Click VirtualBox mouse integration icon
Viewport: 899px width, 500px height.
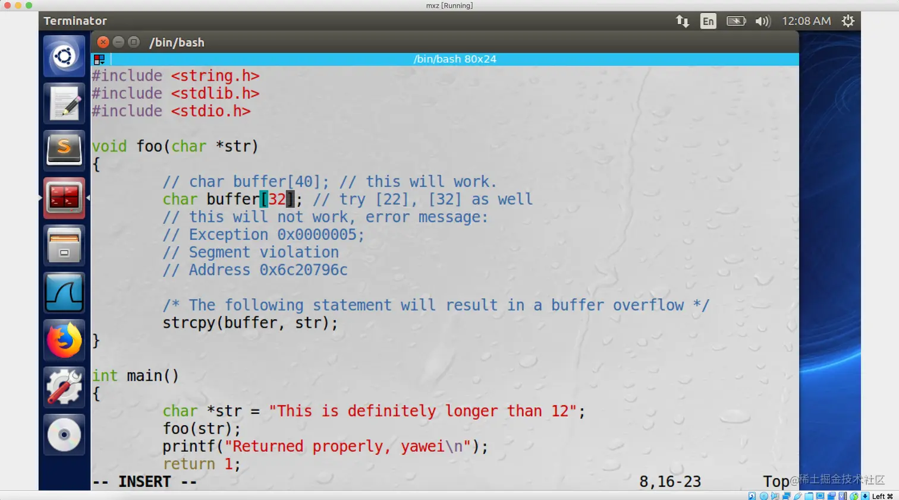[854, 496]
